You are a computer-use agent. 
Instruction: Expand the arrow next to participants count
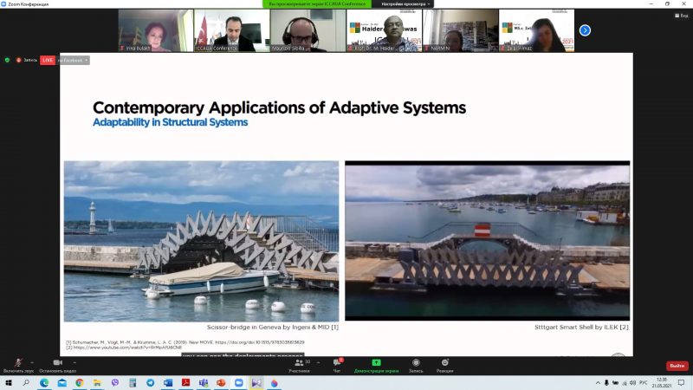tap(318, 362)
